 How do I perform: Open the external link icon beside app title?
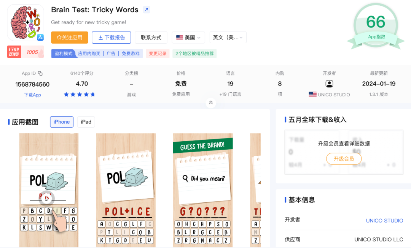point(147,9)
